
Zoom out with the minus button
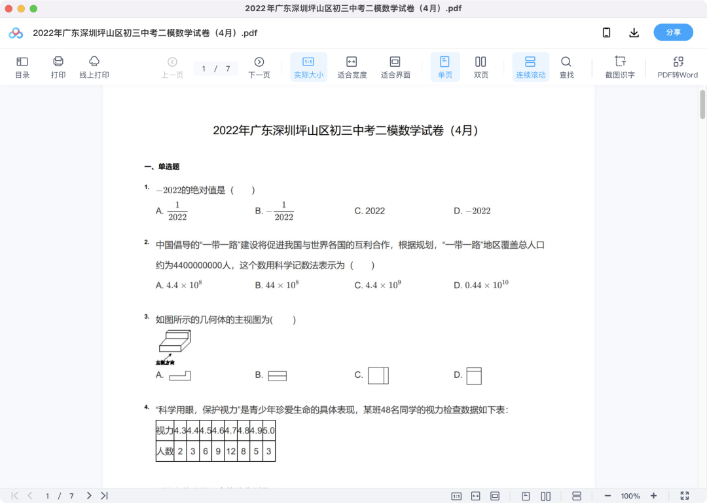click(607, 496)
